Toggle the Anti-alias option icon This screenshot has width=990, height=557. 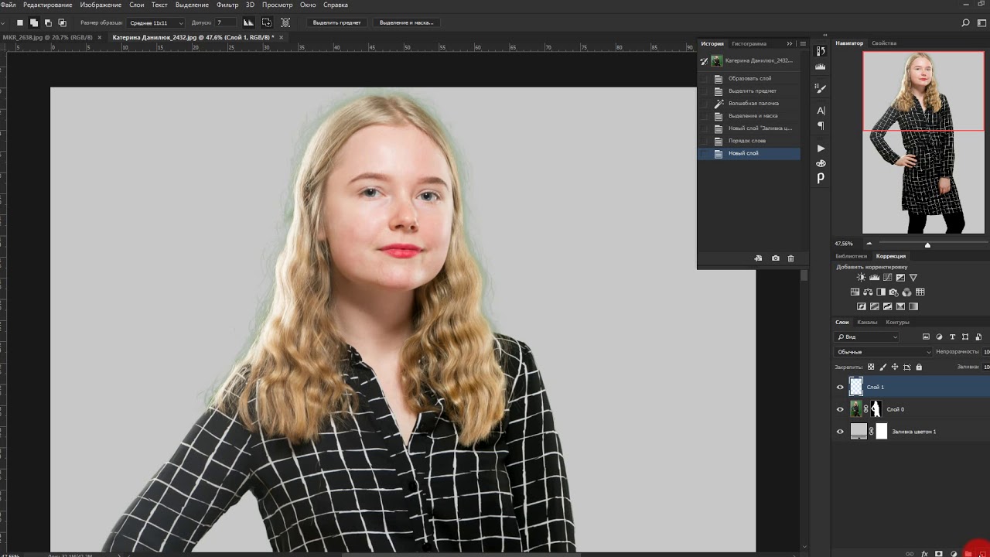pos(248,22)
